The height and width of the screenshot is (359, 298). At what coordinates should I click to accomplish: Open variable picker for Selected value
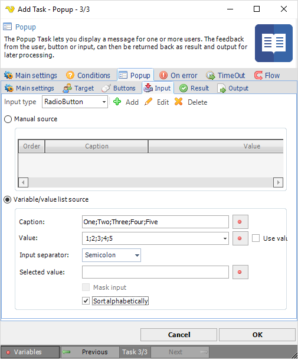240,272
